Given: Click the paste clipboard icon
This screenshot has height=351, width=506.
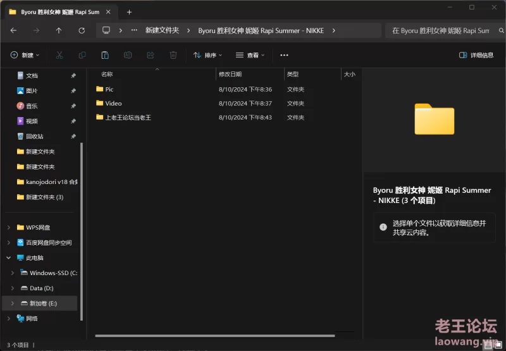Looking at the screenshot, I should tap(105, 55).
